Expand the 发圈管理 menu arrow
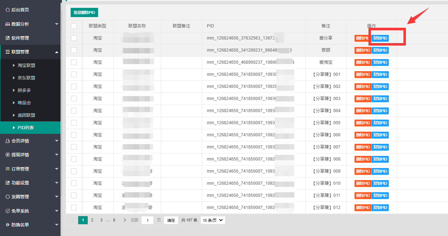This screenshot has width=448, height=236. click(x=57, y=197)
